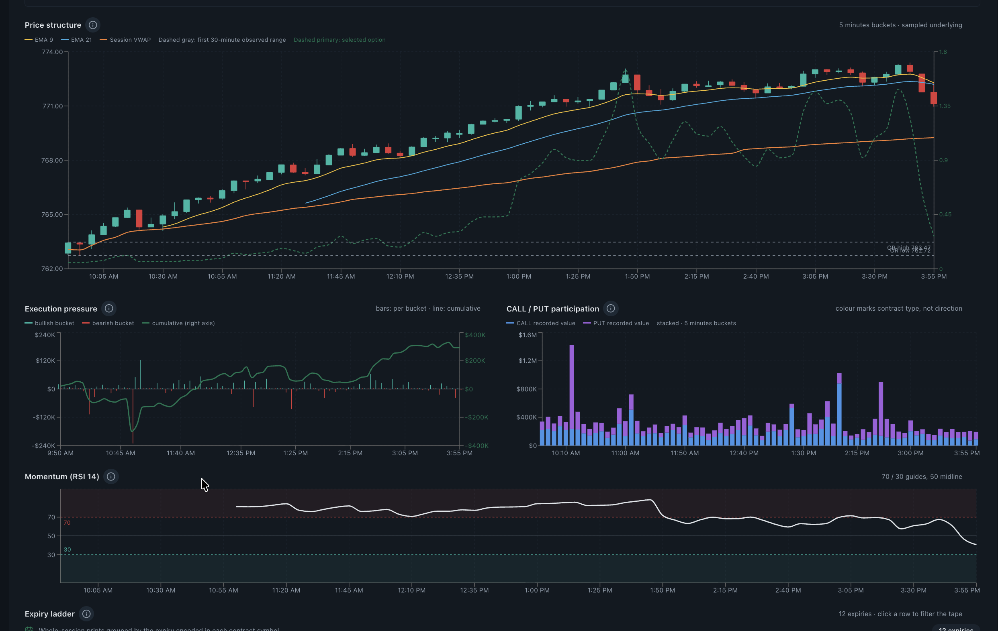Image resolution: width=998 pixels, height=631 pixels.
Task: Click the 1.35 option axis label
Action: point(945,106)
